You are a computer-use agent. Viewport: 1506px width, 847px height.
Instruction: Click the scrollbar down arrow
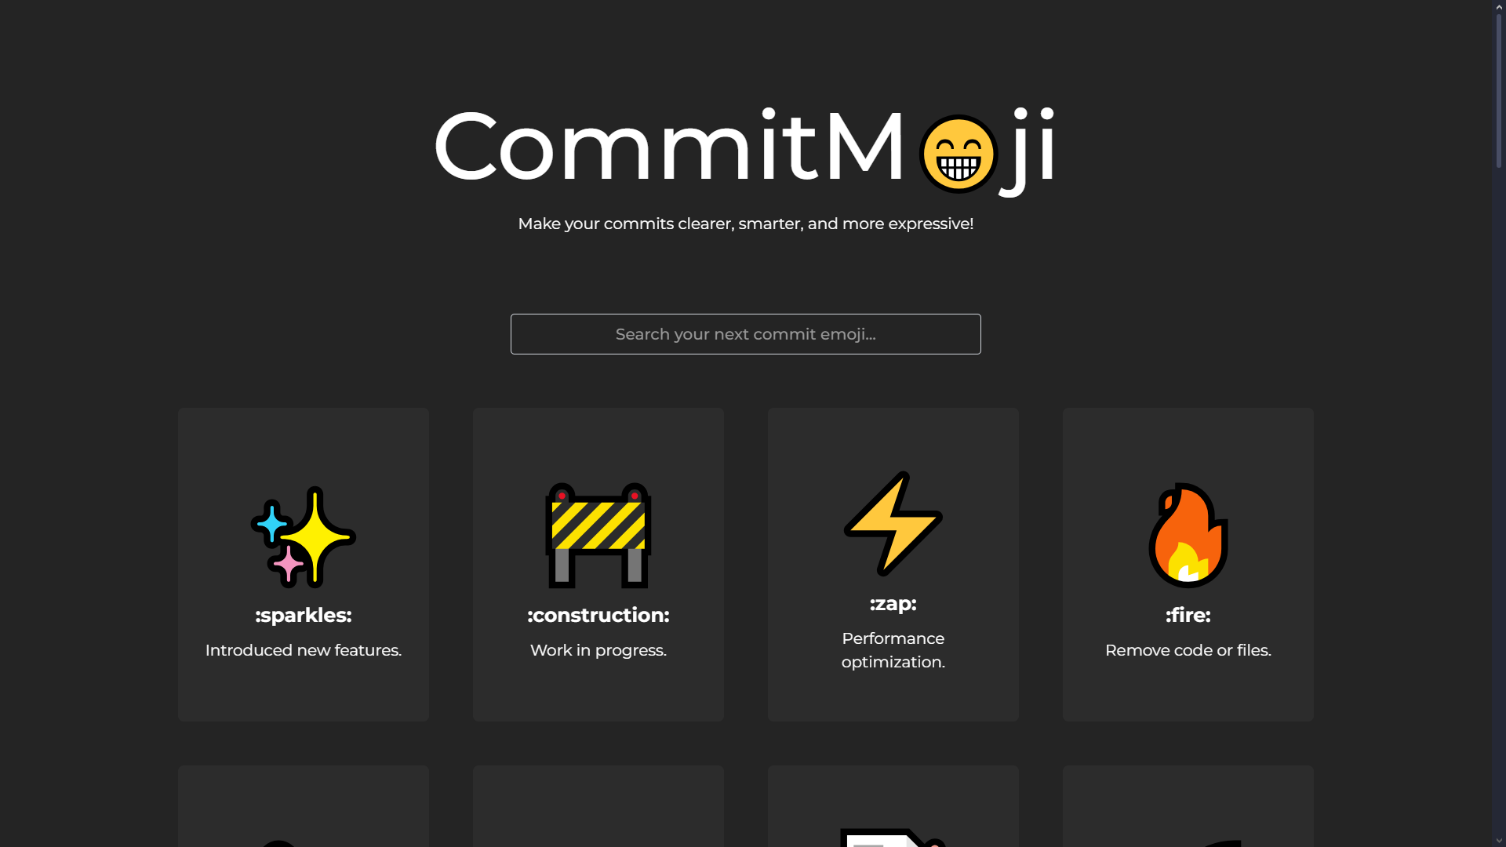click(1499, 841)
